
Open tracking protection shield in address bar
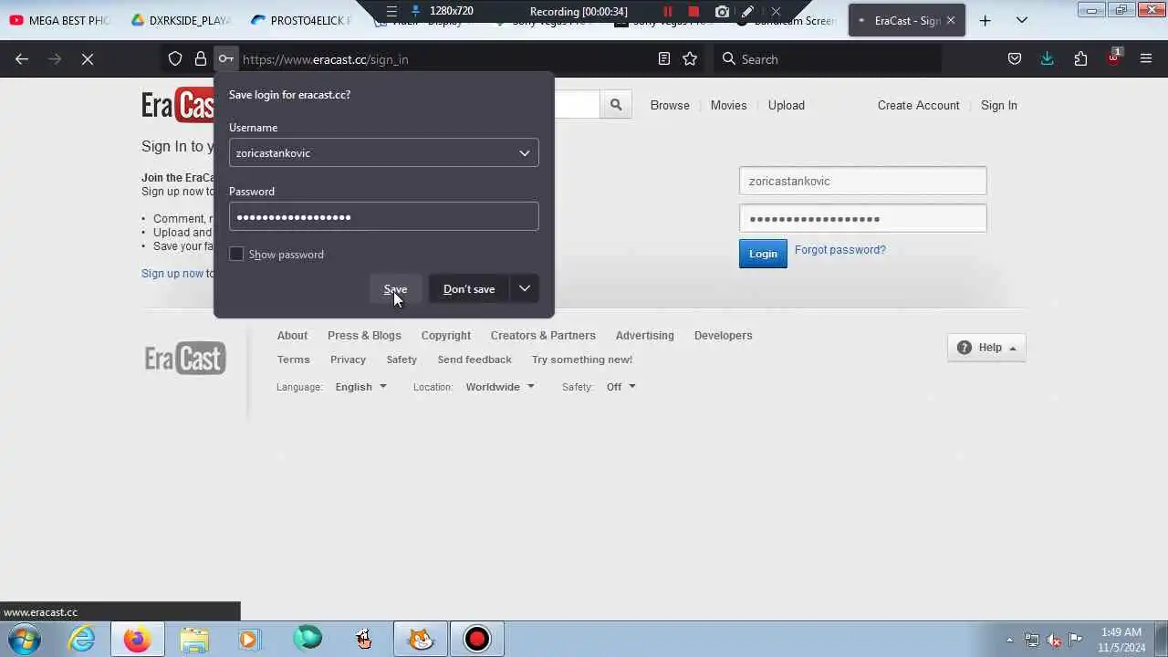(175, 59)
